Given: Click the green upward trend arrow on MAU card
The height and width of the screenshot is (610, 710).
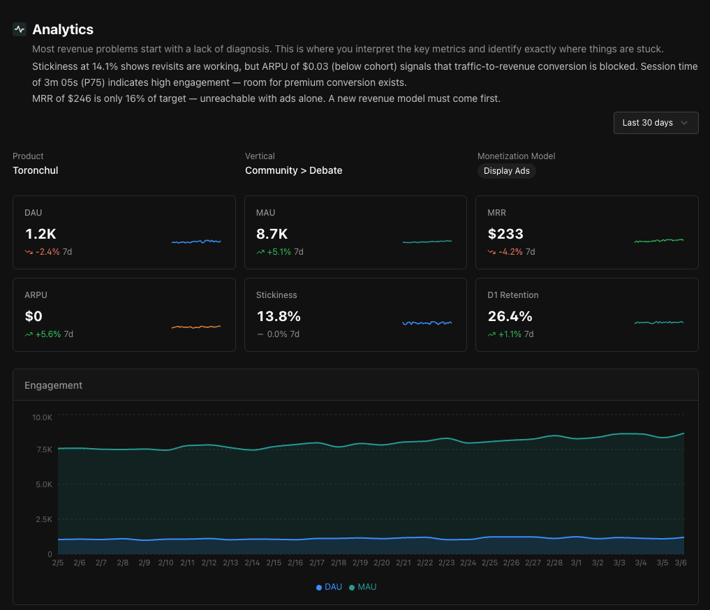Looking at the screenshot, I should 261,252.
